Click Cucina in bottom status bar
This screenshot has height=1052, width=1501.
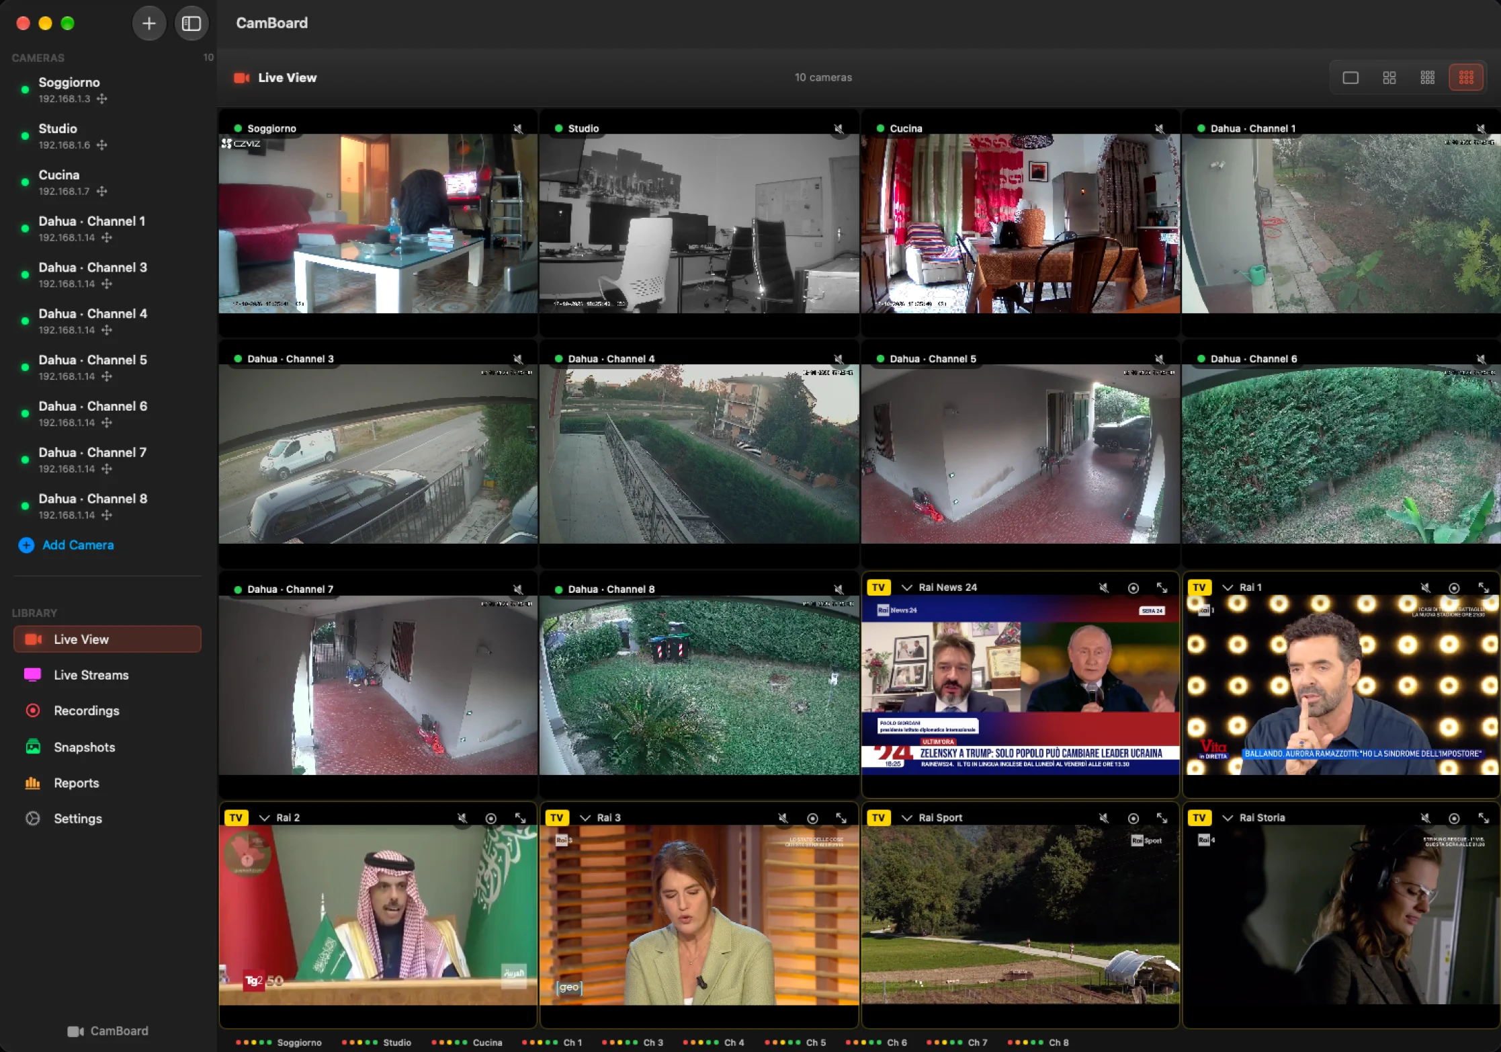pos(466,1043)
